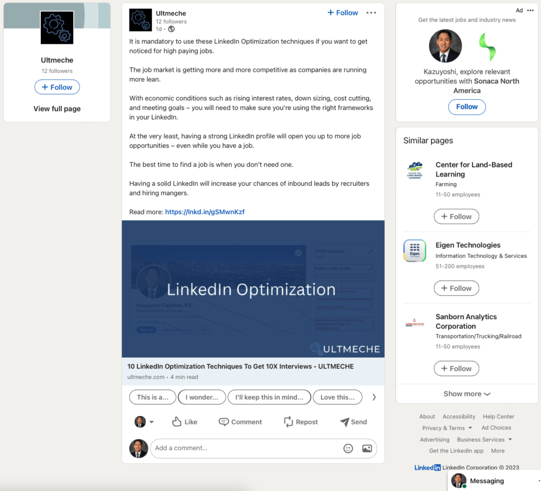
Task: Click Get the LinkedIn app link
Action: click(x=456, y=451)
